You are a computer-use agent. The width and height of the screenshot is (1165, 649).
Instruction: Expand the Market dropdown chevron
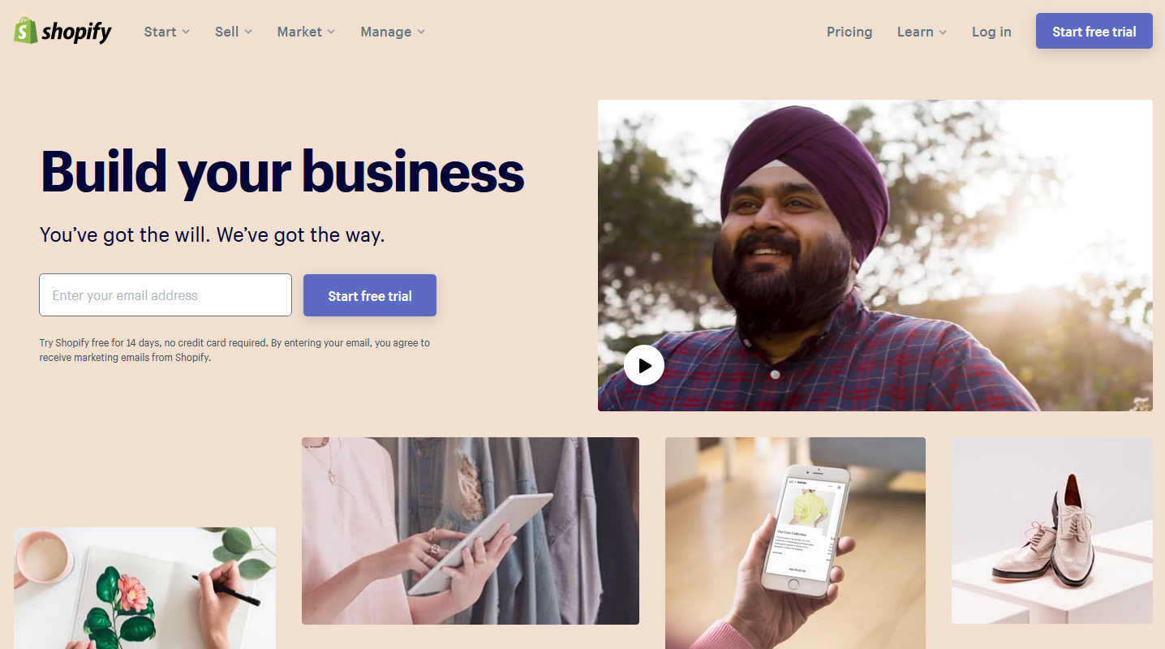pyautogui.click(x=331, y=32)
